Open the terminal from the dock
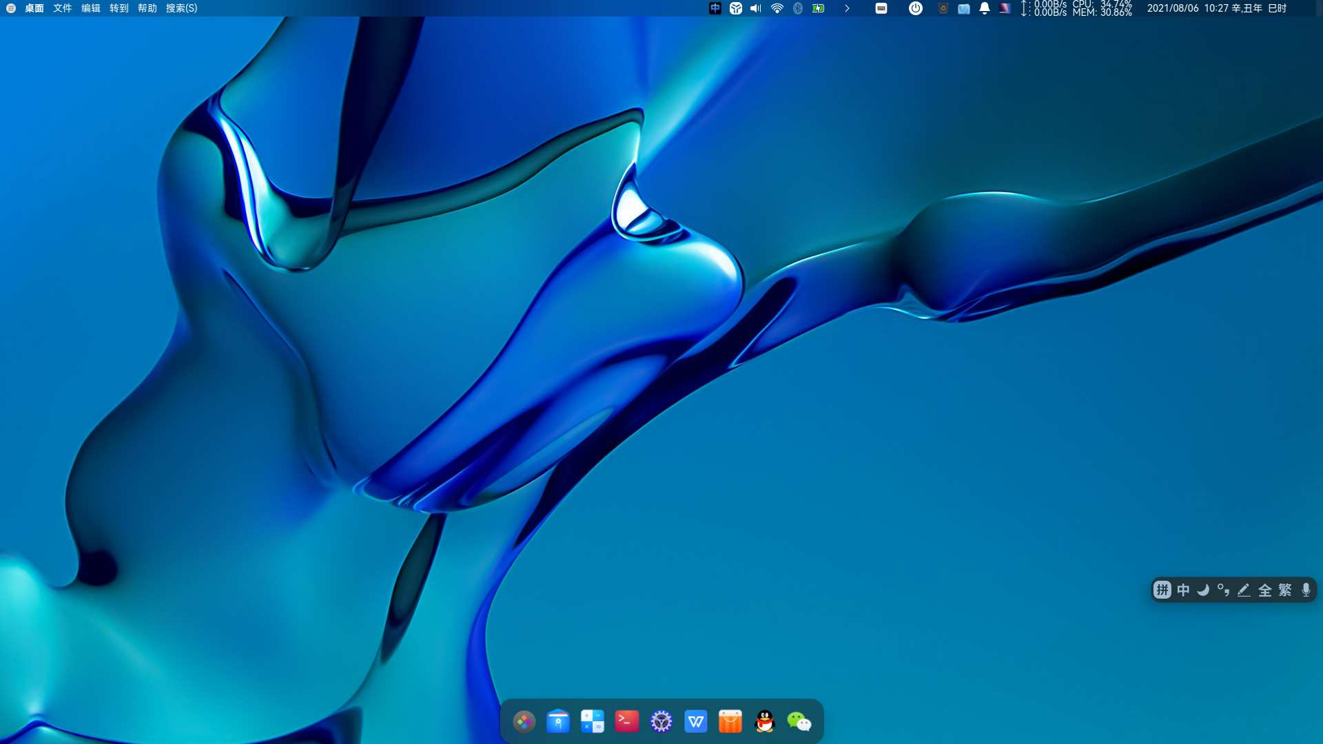 627,721
